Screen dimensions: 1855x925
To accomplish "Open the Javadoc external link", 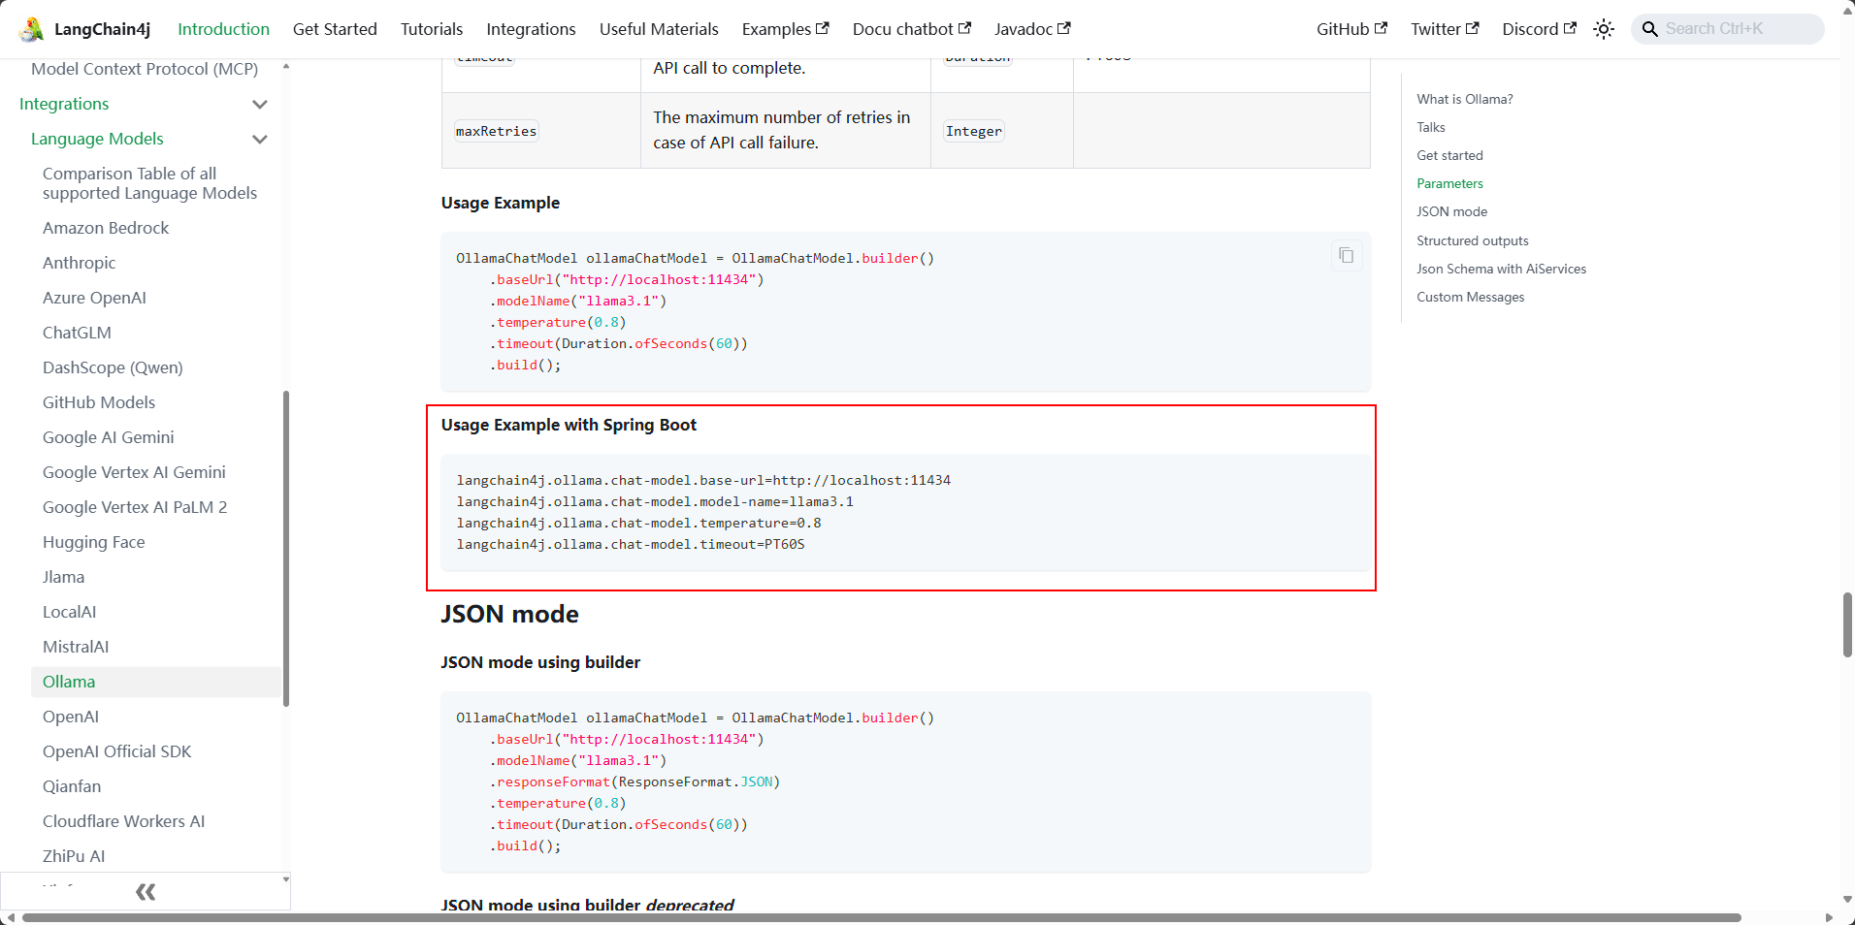I will 1032,29.
